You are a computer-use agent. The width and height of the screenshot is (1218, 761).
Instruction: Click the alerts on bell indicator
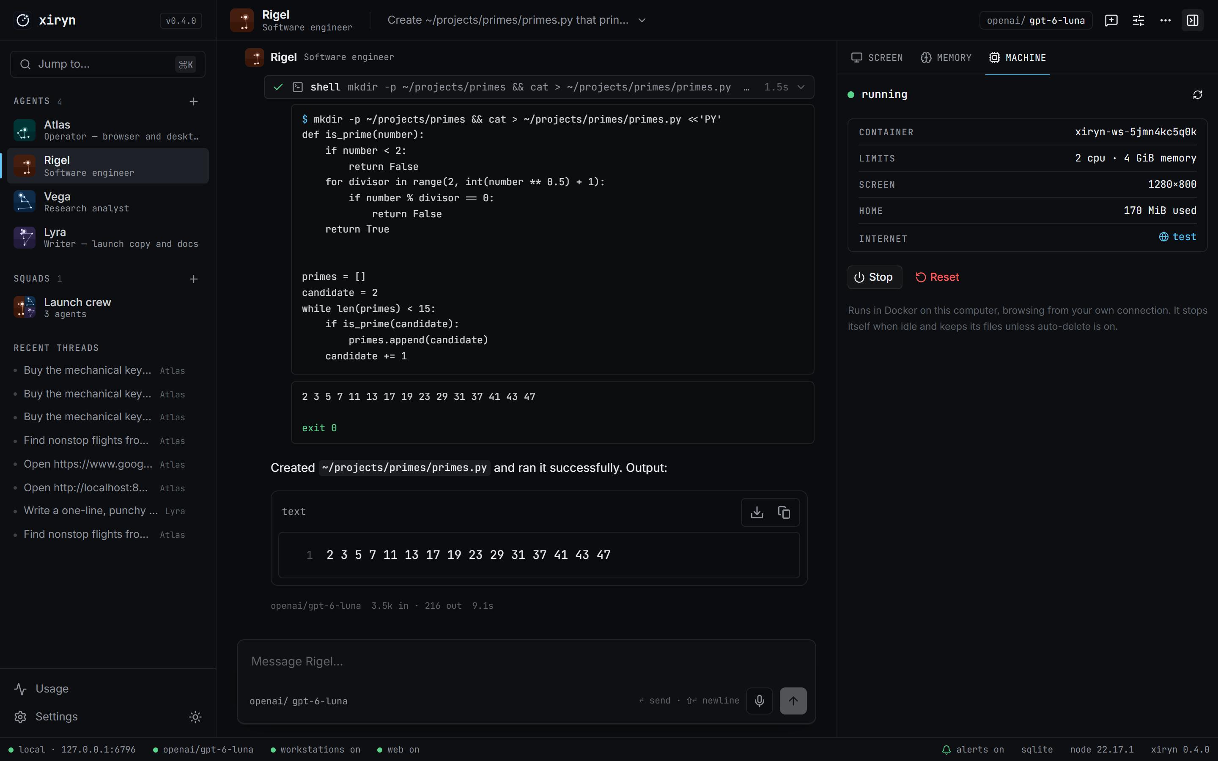(x=972, y=750)
